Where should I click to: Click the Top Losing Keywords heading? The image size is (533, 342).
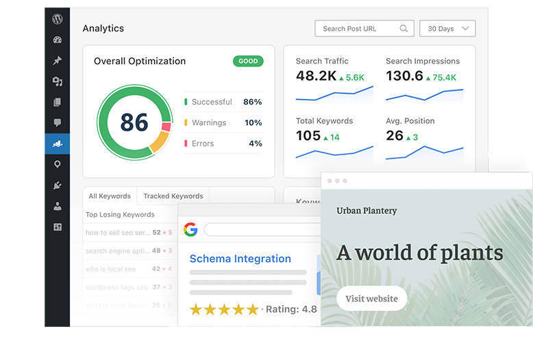(x=120, y=214)
